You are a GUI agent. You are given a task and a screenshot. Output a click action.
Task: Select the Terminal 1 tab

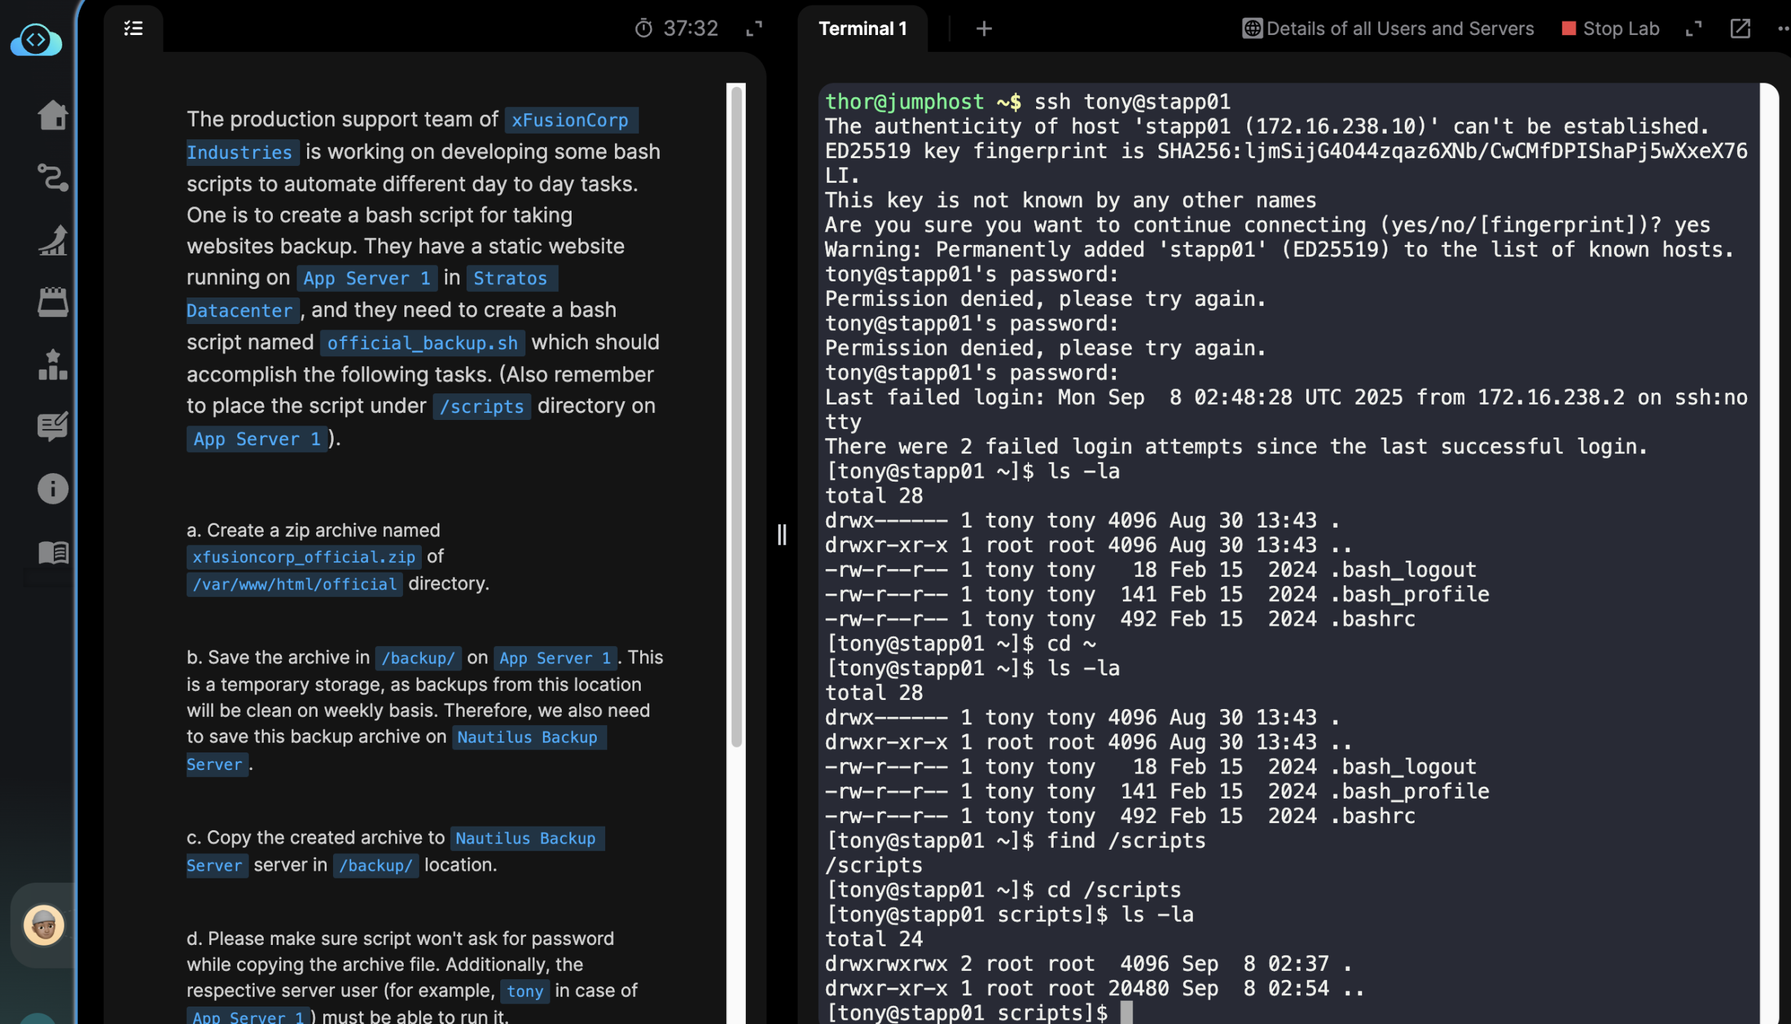(863, 28)
